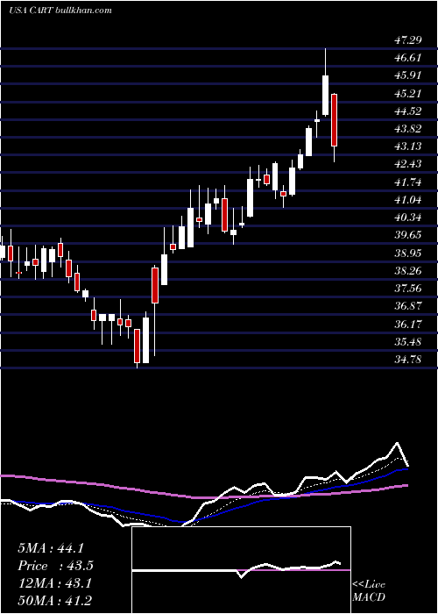Select the 46.61 price level label
This screenshot has width=438, height=614.
[408, 58]
